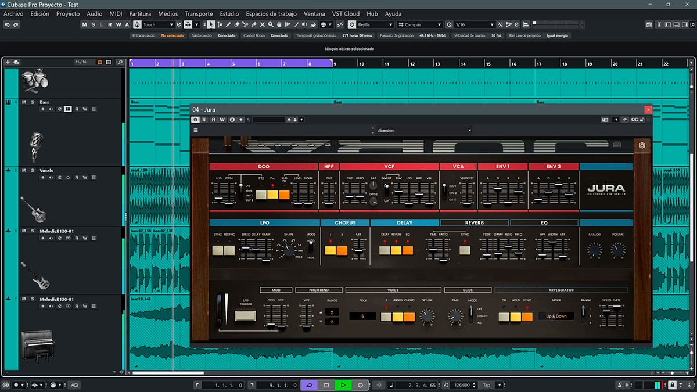This screenshot has width=697, height=392.
Task: Open the Transporte menu
Action: (x=199, y=13)
